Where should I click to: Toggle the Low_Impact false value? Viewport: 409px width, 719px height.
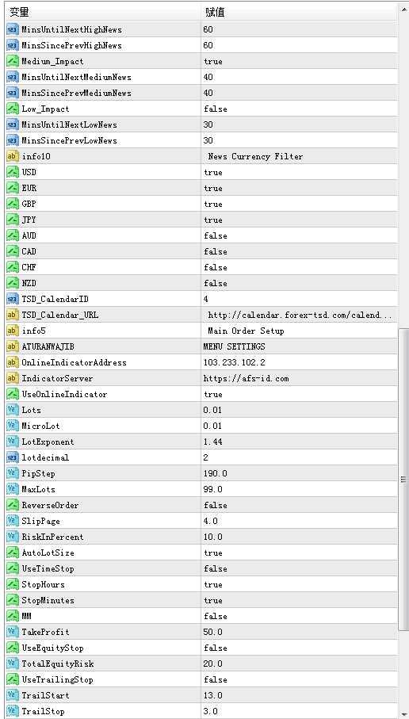tap(300, 109)
